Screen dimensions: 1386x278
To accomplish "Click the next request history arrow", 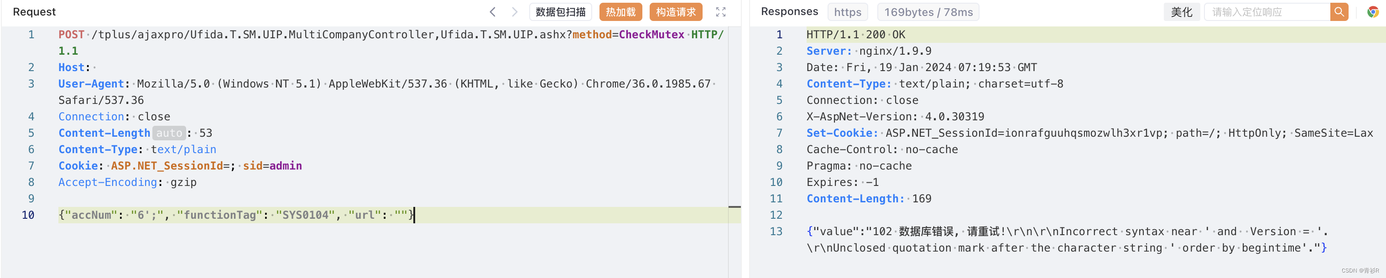I will [515, 11].
